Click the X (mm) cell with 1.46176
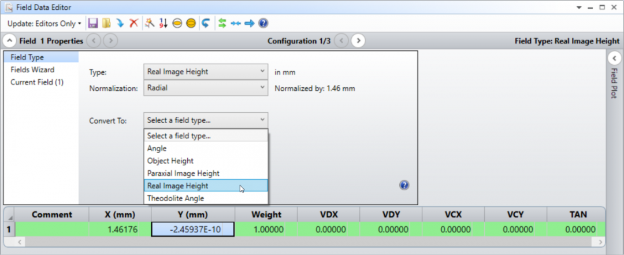The height and width of the screenshot is (255, 624). [120, 230]
